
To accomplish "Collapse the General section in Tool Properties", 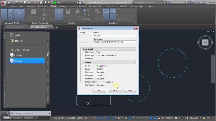I will coord(135,63).
